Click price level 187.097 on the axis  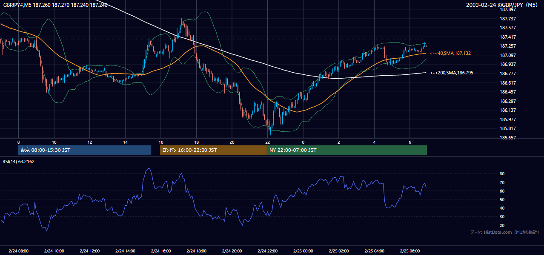[507, 55]
